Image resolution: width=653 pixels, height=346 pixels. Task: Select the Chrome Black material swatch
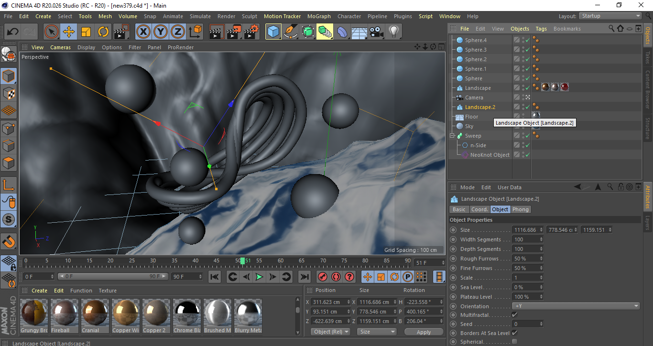coord(187,316)
